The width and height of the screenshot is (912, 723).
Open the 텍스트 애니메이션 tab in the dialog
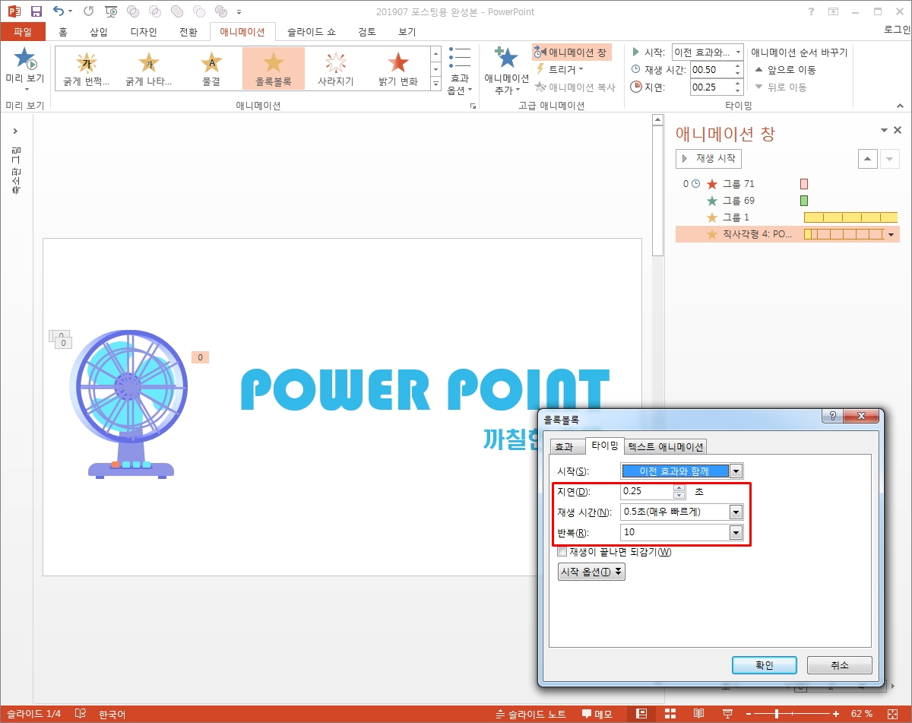666,447
